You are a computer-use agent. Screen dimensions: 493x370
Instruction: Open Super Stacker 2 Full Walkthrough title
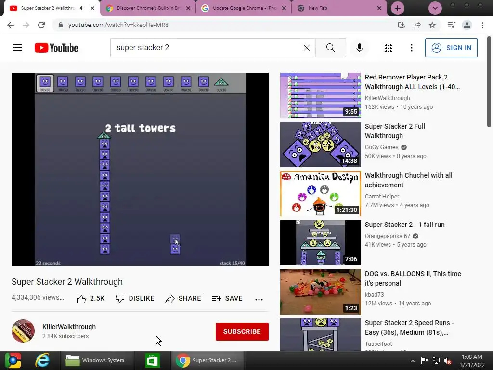coord(395,131)
